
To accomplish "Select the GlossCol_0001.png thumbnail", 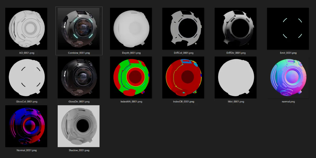I will (26, 77).
